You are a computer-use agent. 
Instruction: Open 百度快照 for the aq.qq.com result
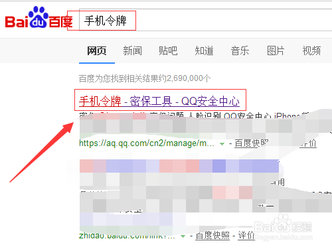click(x=252, y=143)
